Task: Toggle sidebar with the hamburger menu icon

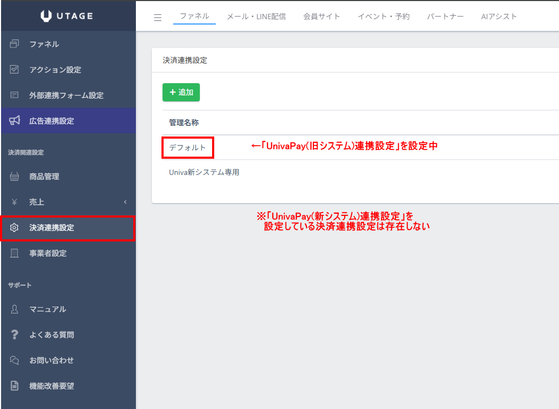Action: click(x=158, y=17)
